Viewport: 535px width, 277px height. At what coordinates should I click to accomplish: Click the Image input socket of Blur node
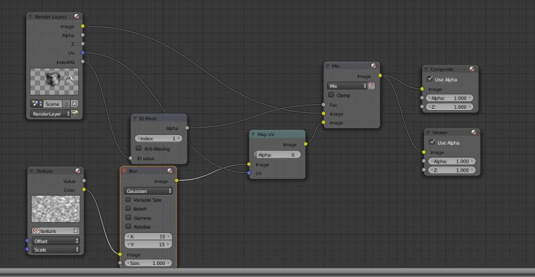(120, 254)
